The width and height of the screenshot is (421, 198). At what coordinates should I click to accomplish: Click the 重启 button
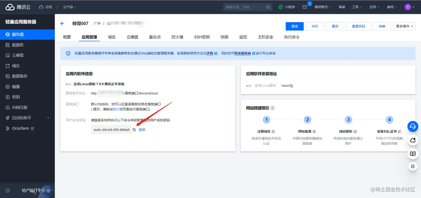[335, 26]
